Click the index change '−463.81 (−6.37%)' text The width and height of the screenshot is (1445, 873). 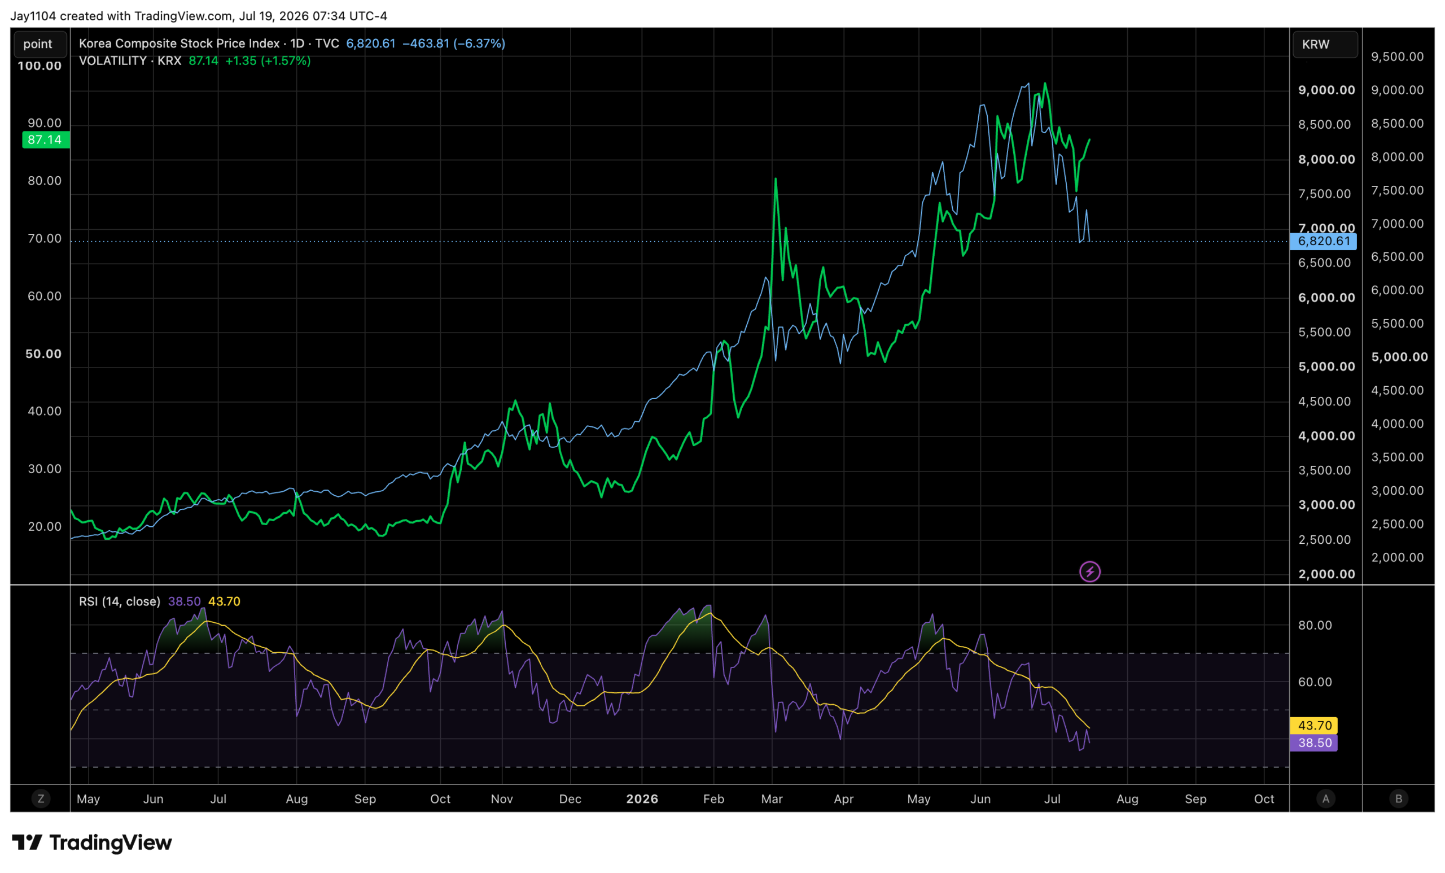point(453,43)
